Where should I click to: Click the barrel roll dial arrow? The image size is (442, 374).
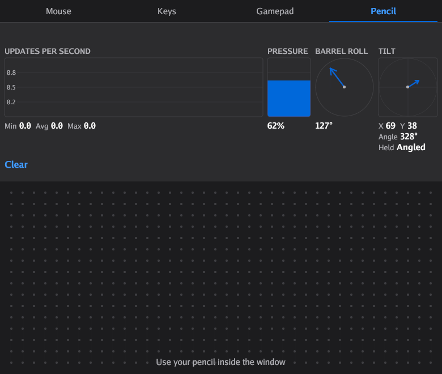[337, 77]
